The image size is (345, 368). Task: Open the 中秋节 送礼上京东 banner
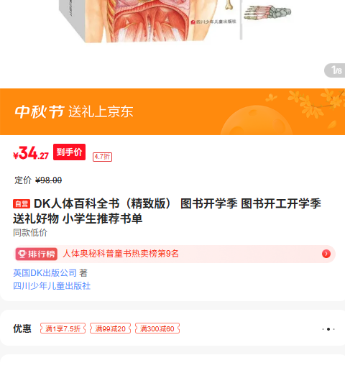tap(172, 111)
